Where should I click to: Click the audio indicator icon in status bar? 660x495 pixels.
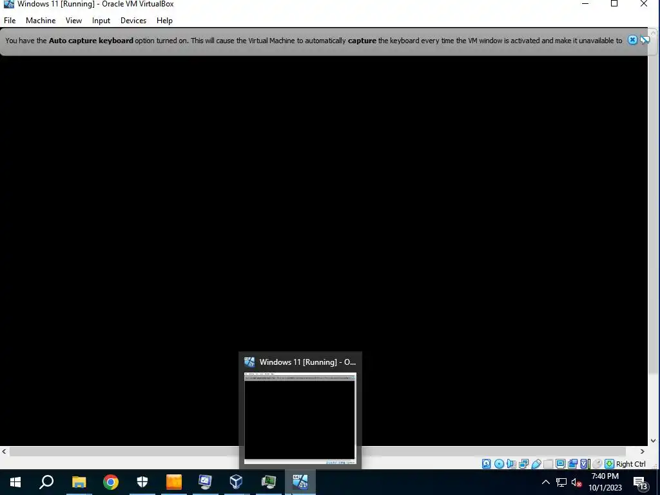pos(511,464)
